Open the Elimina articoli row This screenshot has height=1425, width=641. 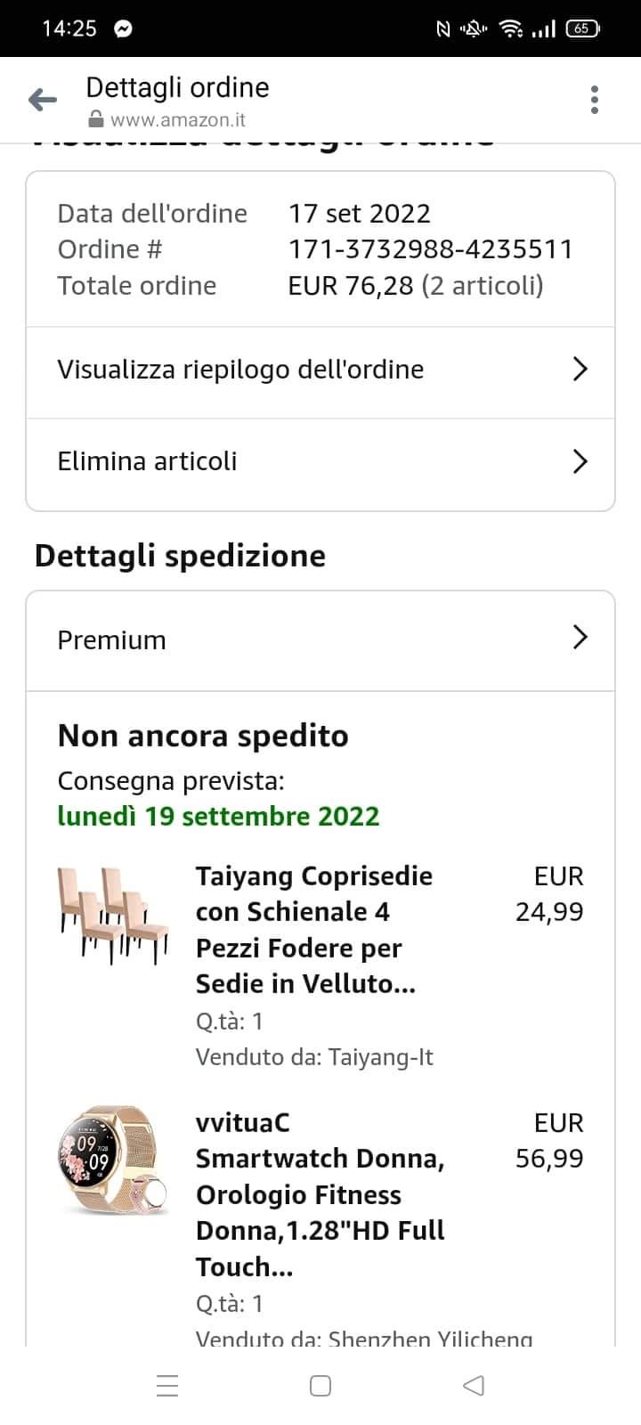[148, 461]
